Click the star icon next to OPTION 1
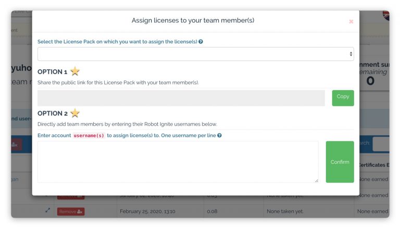The image size is (400, 228). coord(75,71)
